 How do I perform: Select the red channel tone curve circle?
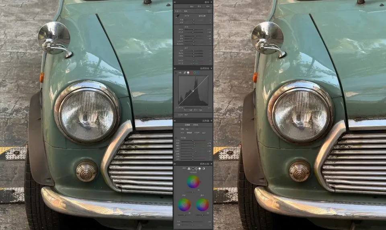(x=191, y=73)
